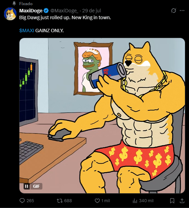Click the reply speech bubble icon
This screenshot has height=208, width=189.
(22, 200)
